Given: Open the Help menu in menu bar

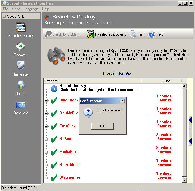Looking at the screenshot, I should (45, 9).
